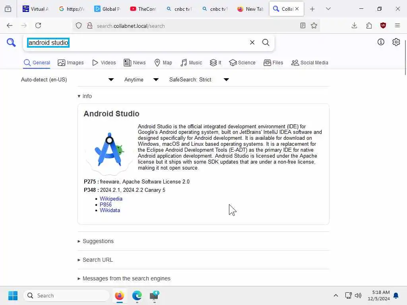Open Firefox View tab overview
407x305 pixels.
[8, 9]
